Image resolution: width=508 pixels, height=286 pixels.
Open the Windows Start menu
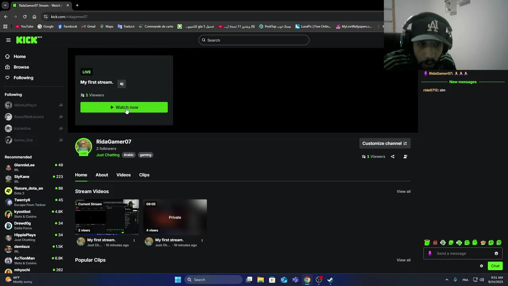coord(178,280)
